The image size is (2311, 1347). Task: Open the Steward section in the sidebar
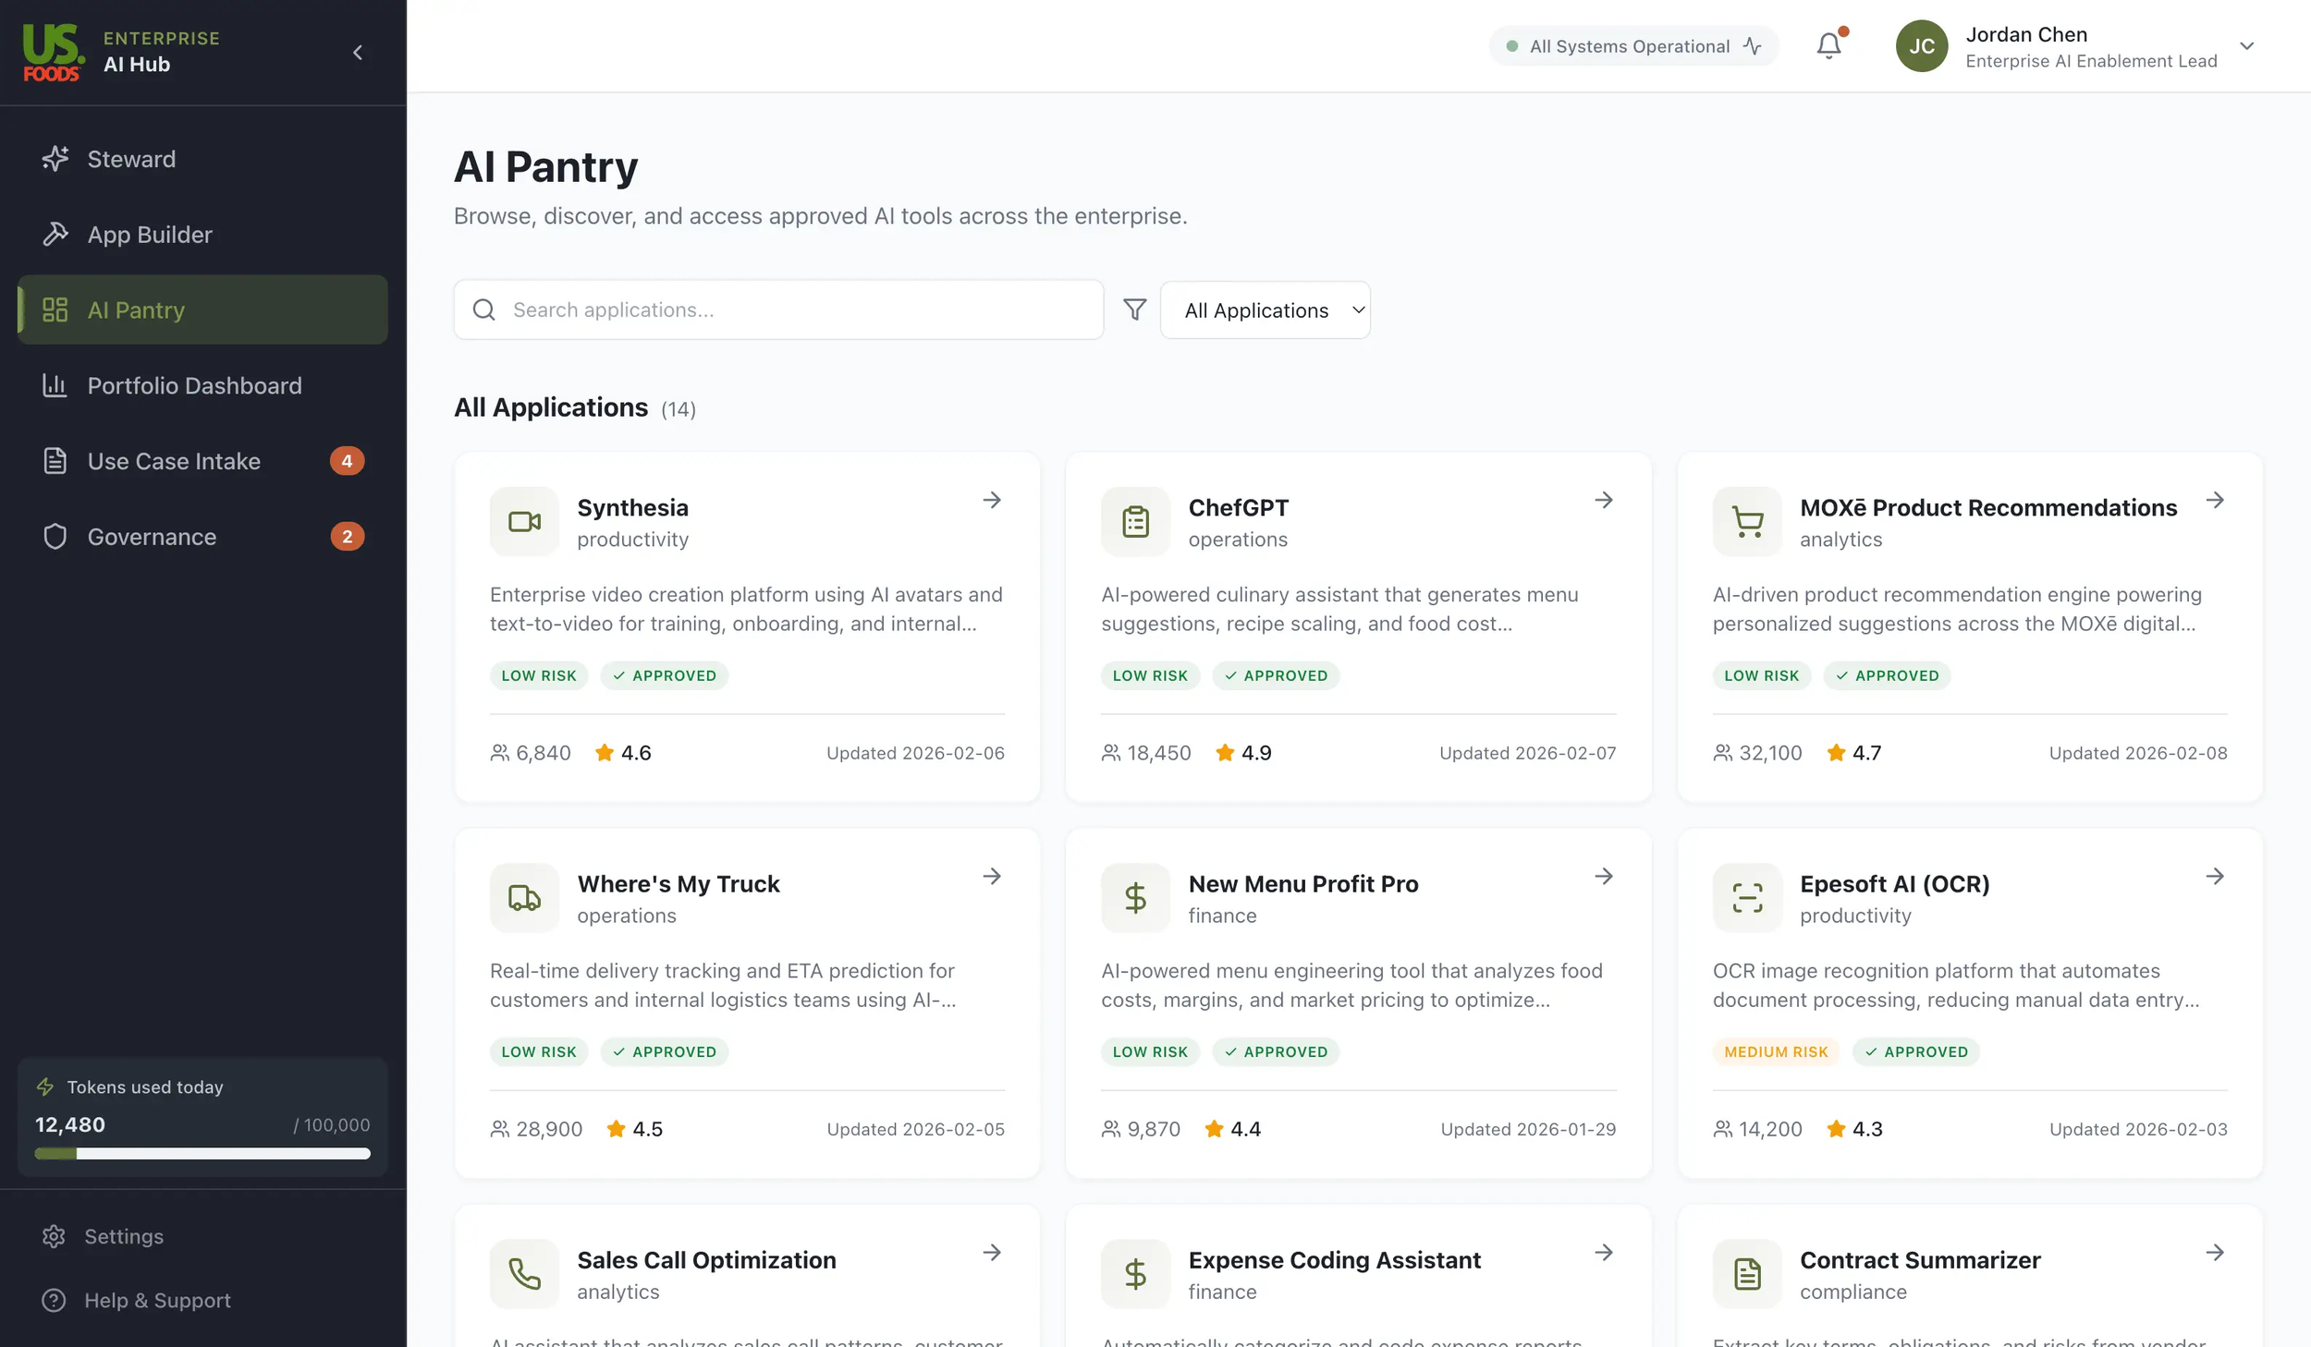(130, 158)
